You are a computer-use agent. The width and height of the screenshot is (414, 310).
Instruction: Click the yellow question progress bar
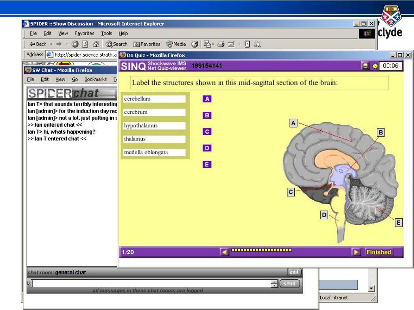(262, 250)
